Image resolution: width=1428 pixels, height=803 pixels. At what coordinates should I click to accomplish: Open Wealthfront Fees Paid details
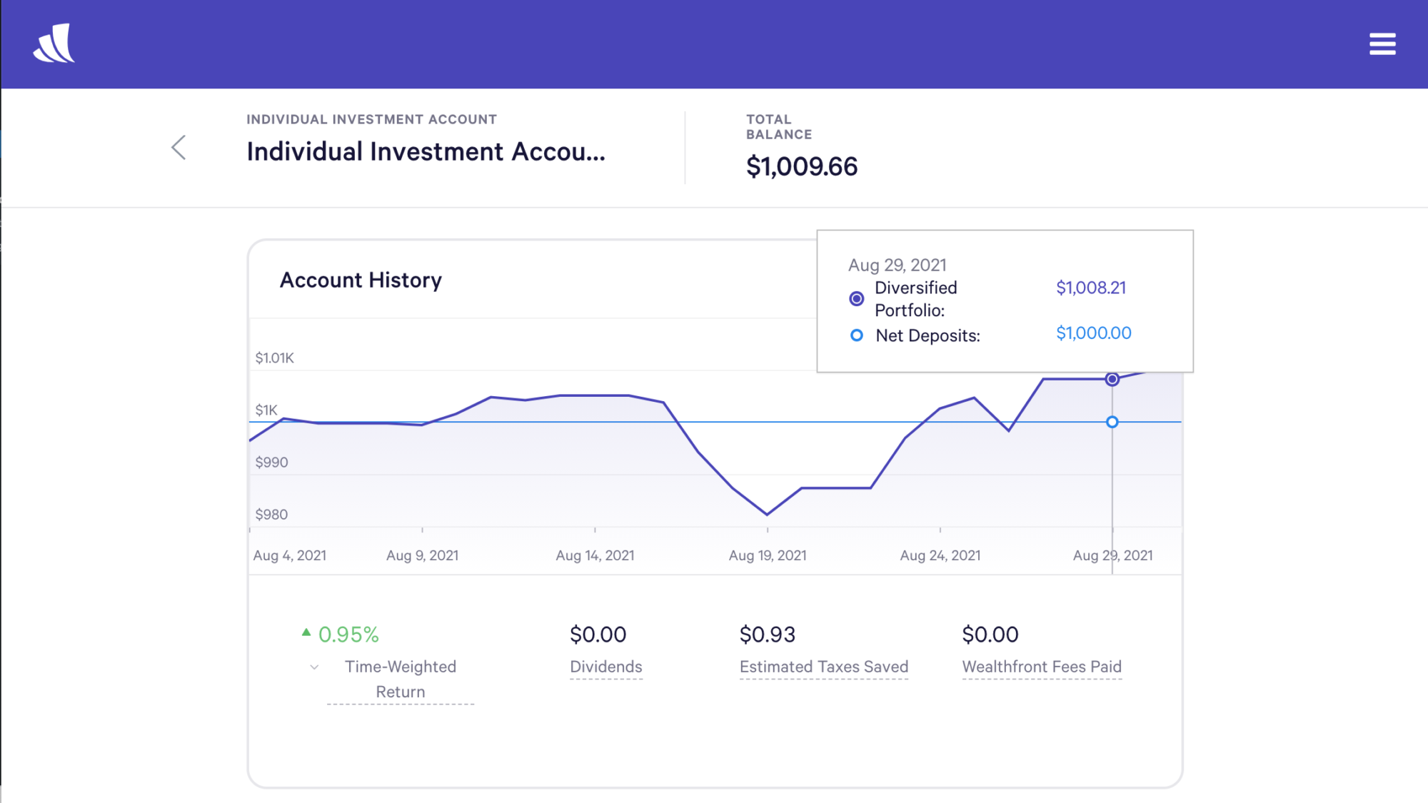[x=1041, y=667]
